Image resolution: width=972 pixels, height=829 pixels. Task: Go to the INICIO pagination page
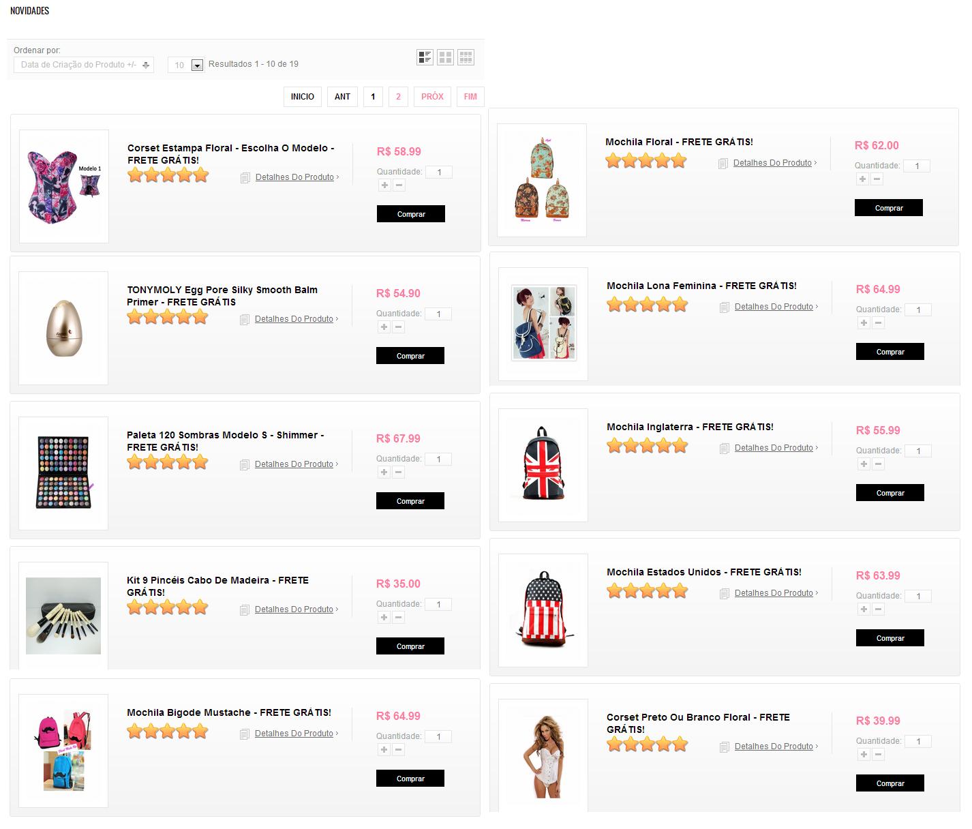coord(303,97)
